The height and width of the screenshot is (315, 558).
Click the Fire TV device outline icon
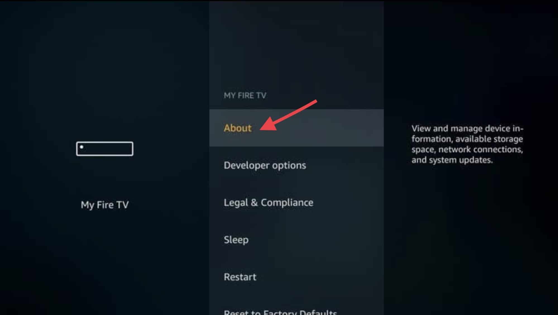(105, 149)
